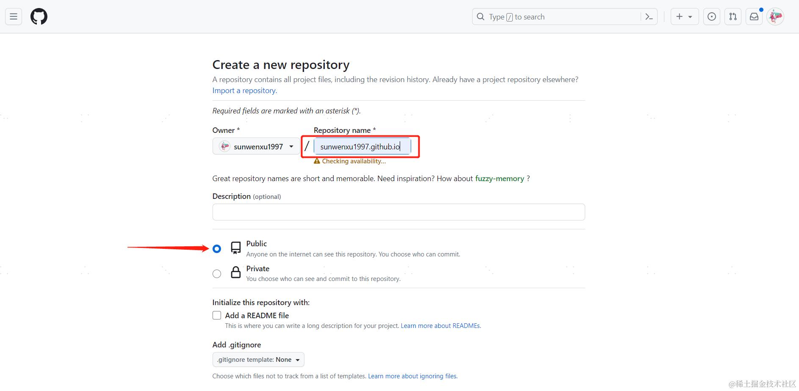Open the hamburger navigation menu

point(14,17)
